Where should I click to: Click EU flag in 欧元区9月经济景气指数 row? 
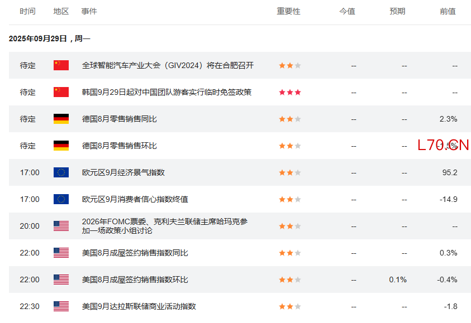[61, 172]
